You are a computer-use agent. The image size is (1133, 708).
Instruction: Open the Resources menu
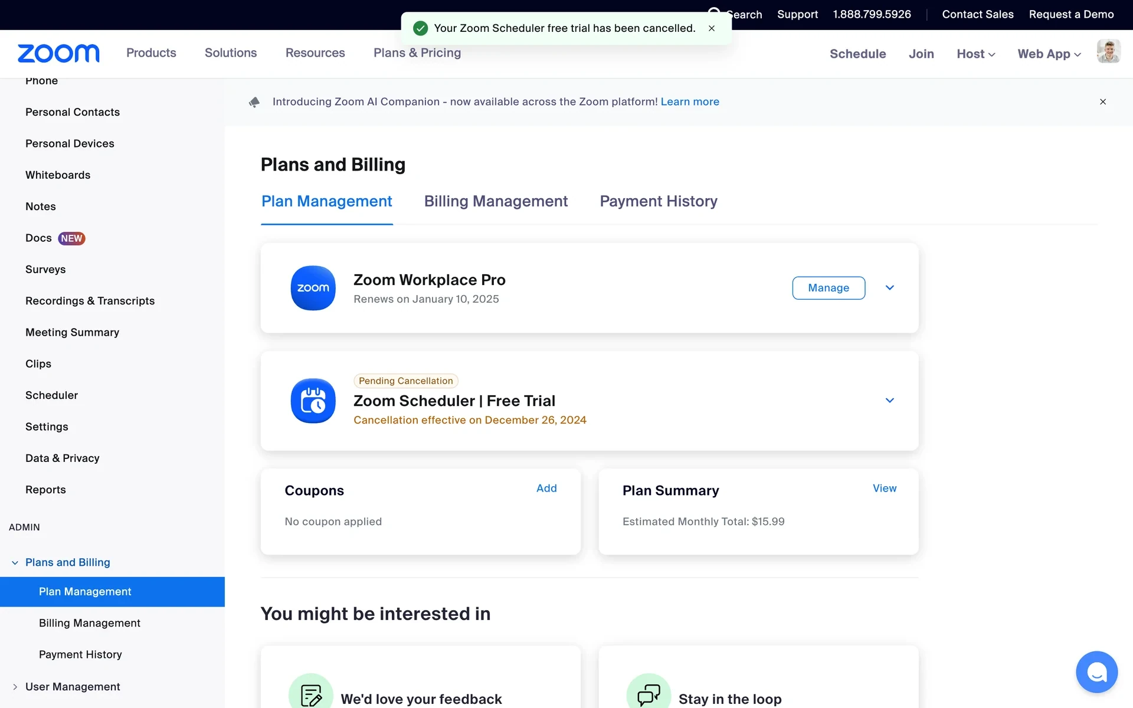coord(315,53)
